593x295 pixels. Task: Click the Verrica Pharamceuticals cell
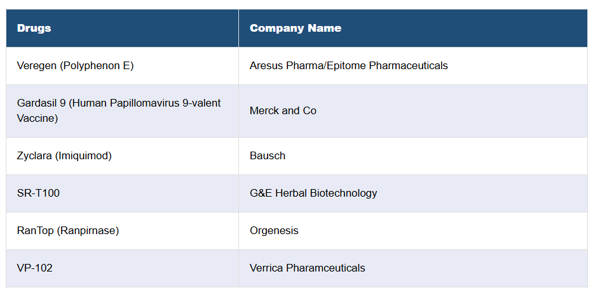(x=308, y=268)
